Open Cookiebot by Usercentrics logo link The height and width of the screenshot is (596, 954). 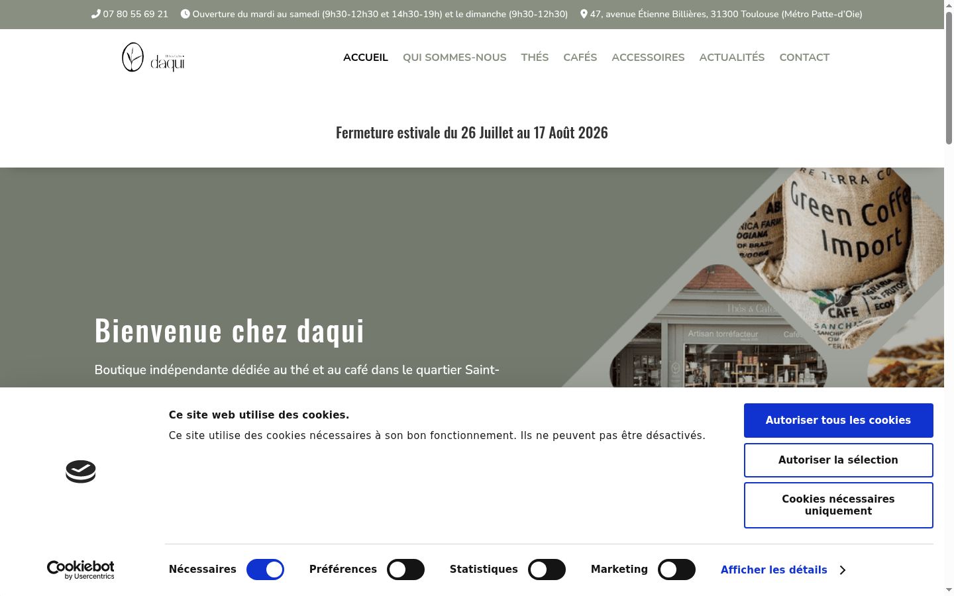pos(81,570)
